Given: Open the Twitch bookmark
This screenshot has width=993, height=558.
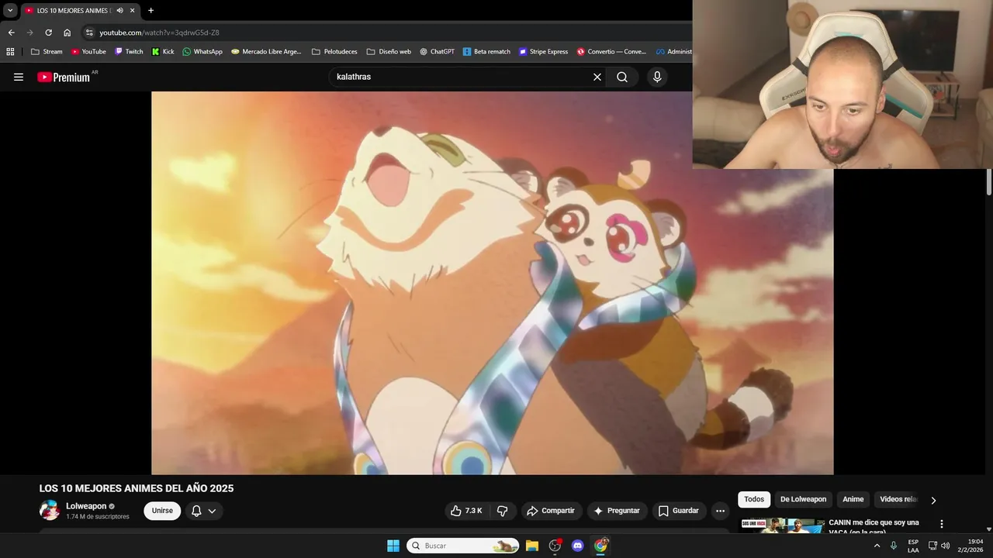Looking at the screenshot, I should point(129,52).
